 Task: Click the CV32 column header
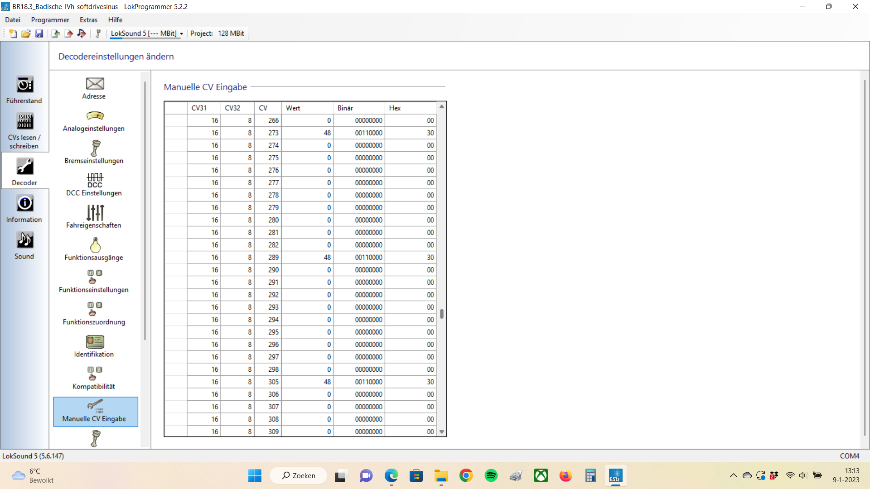(x=237, y=108)
